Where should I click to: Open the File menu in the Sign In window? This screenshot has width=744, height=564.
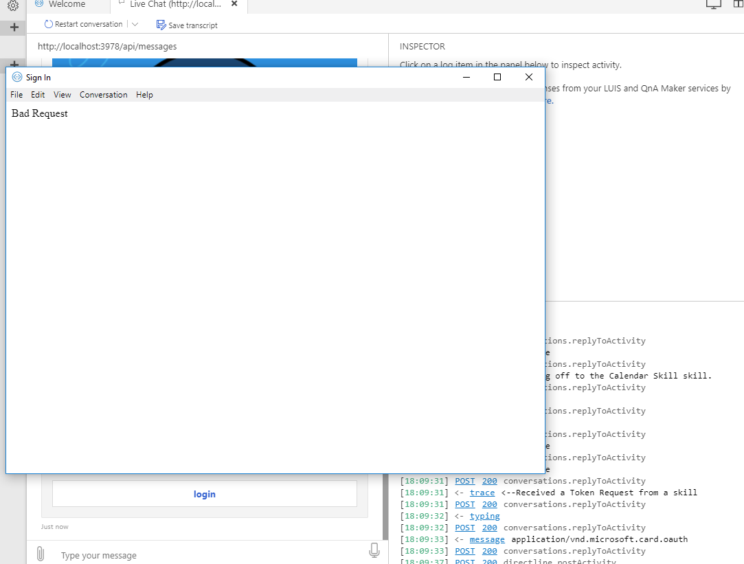click(16, 94)
